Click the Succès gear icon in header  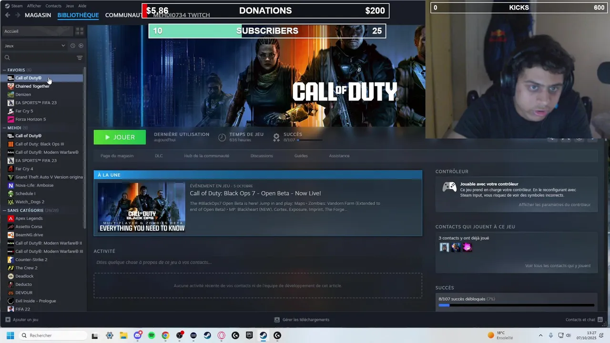click(276, 137)
